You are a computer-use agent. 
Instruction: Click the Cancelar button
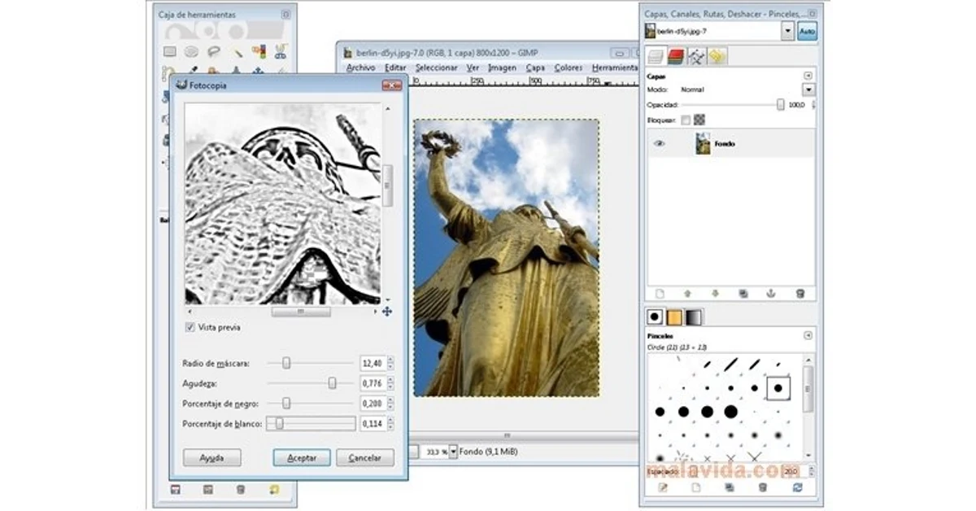pos(364,458)
